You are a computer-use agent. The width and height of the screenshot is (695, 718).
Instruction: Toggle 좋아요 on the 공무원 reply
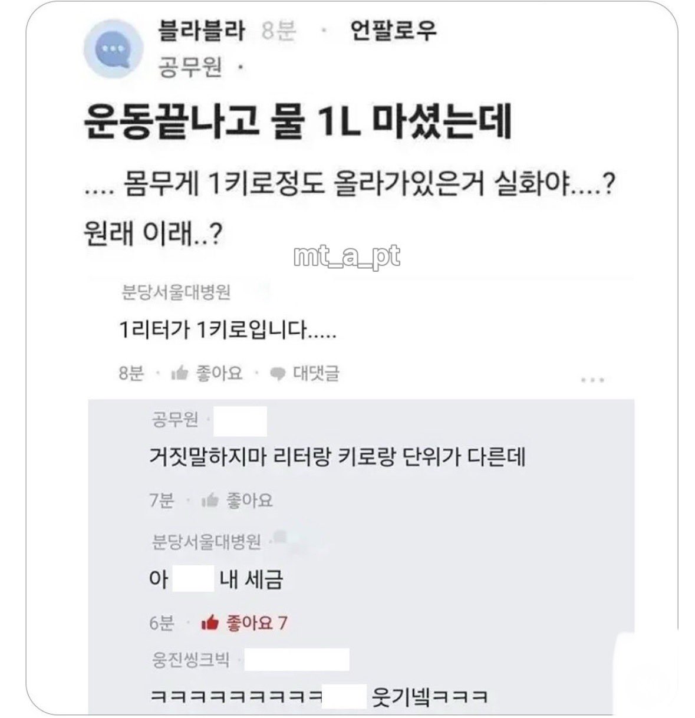tap(249, 500)
